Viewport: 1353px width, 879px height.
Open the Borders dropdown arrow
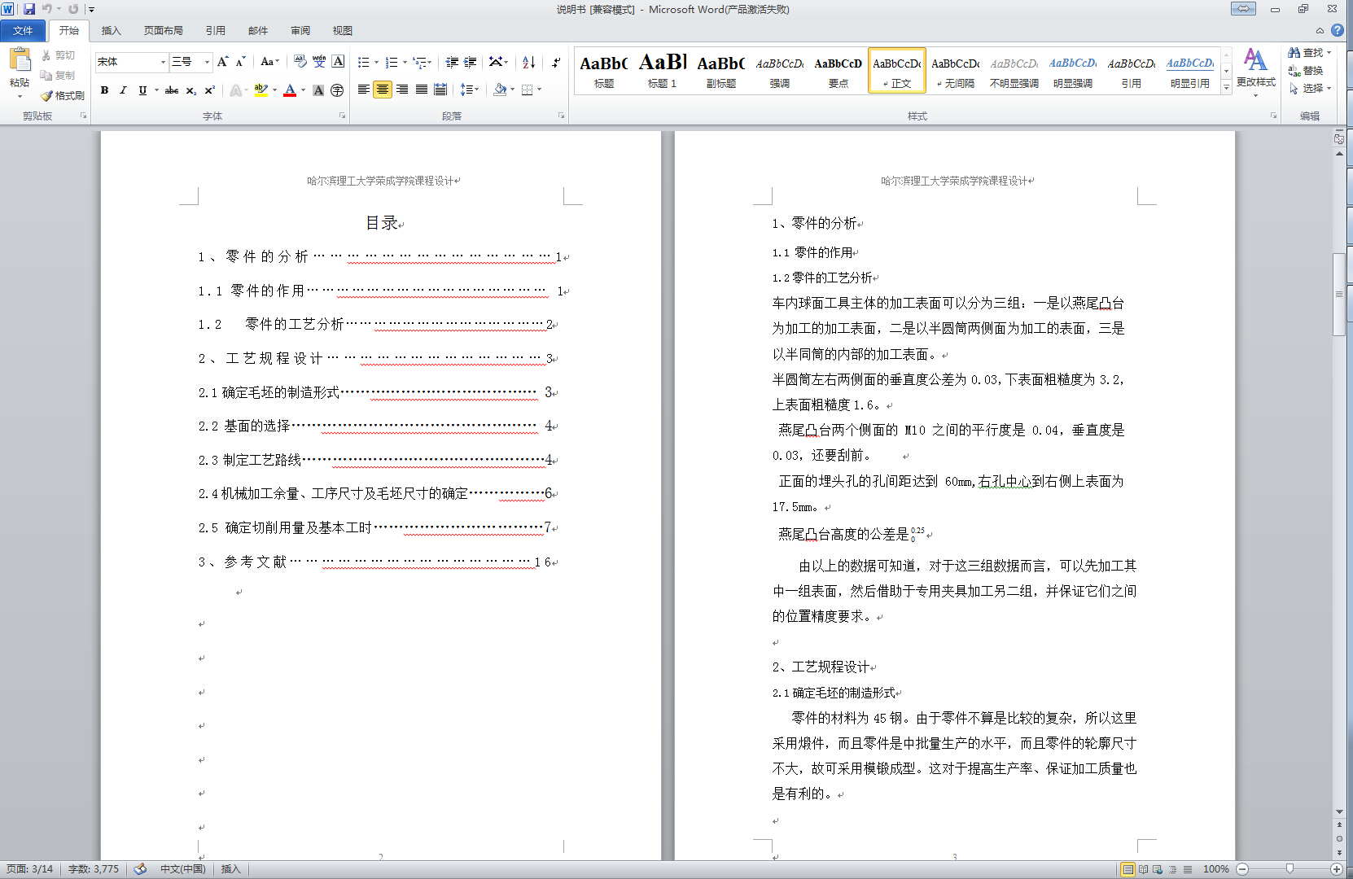click(539, 90)
